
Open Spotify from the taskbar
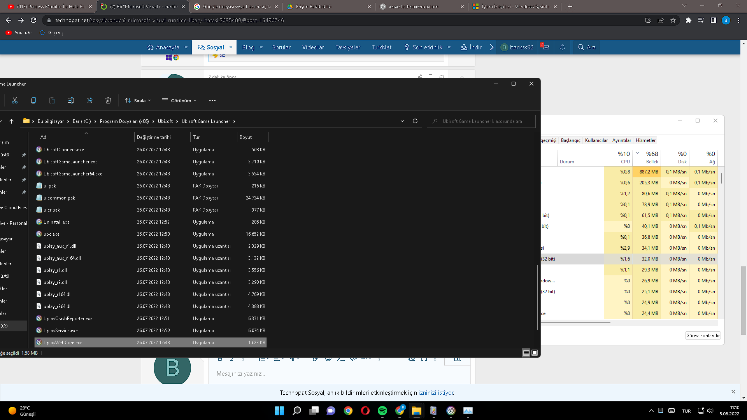pyautogui.click(x=382, y=411)
